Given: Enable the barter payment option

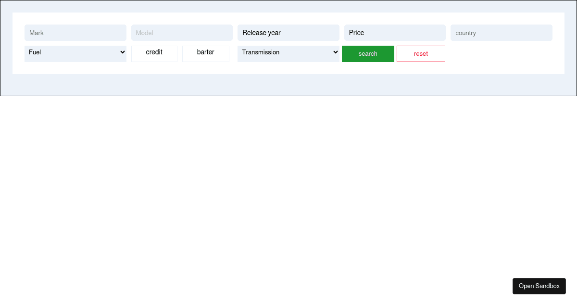Looking at the screenshot, I should [206, 53].
